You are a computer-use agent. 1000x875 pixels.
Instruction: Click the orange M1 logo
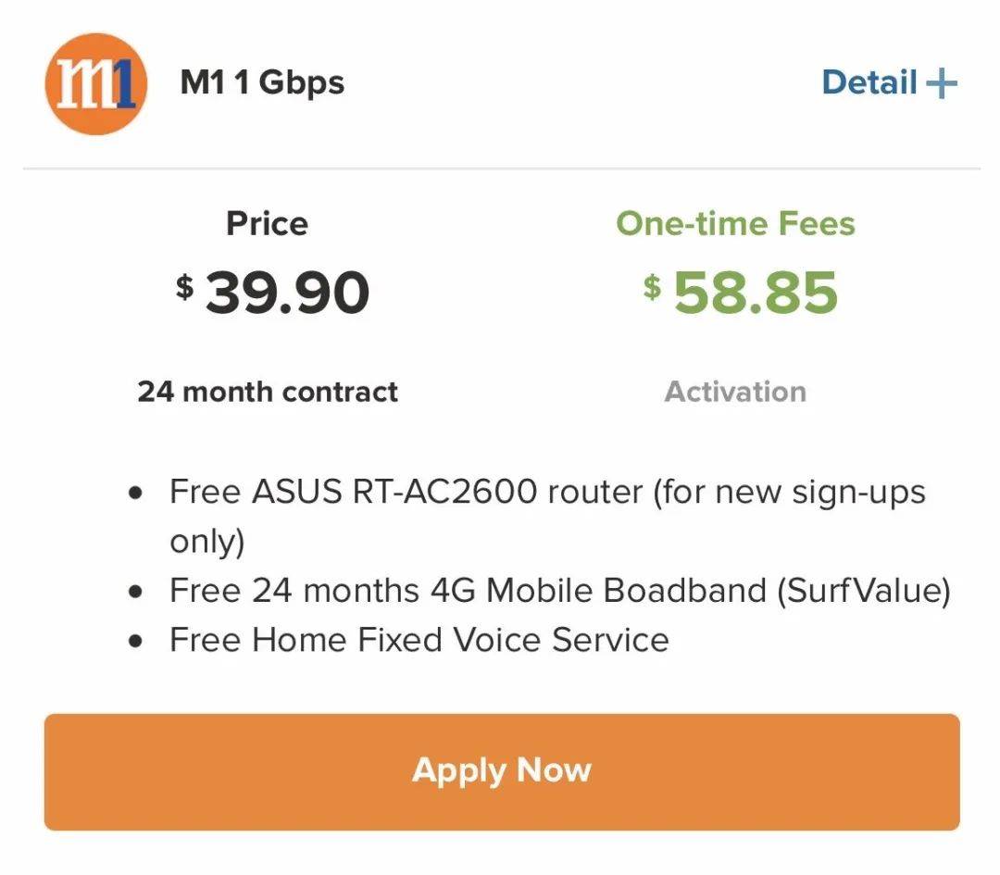point(95,84)
